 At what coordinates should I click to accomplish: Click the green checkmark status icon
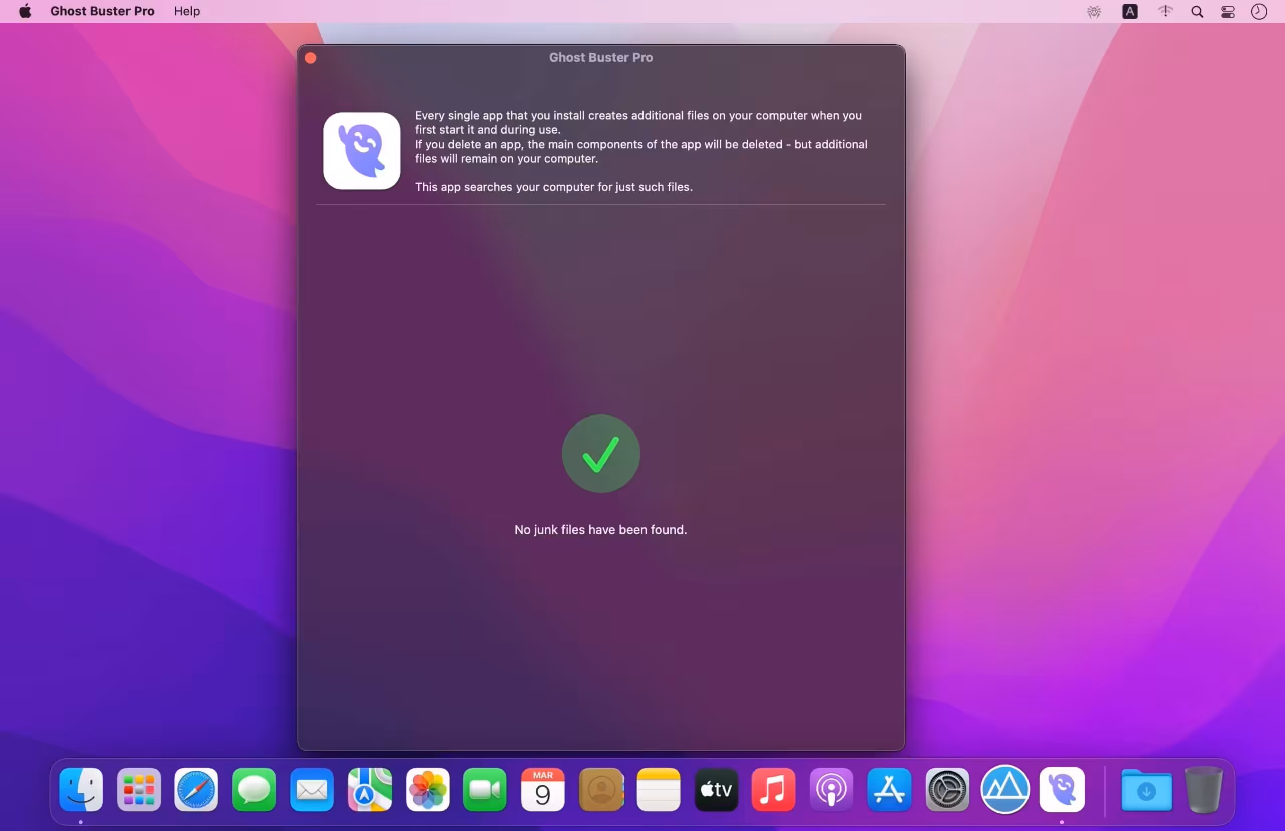coord(601,453)
